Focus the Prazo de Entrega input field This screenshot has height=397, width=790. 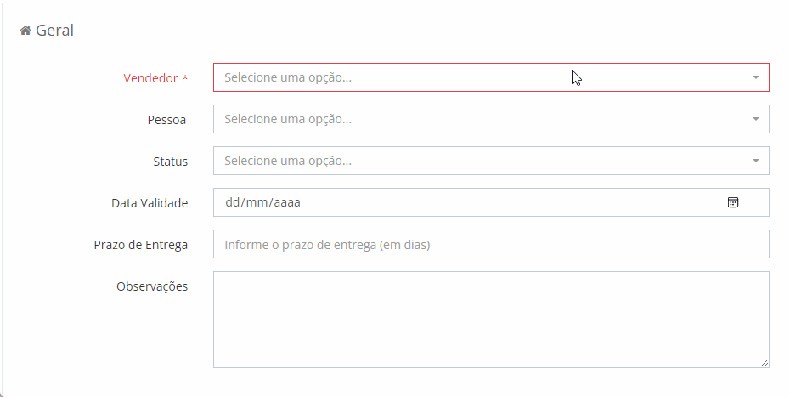491,245
